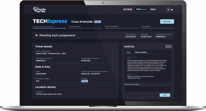Select the TECHExpress navigation item
The height and width of the screenshot is (111, 206).
point(141,9)
